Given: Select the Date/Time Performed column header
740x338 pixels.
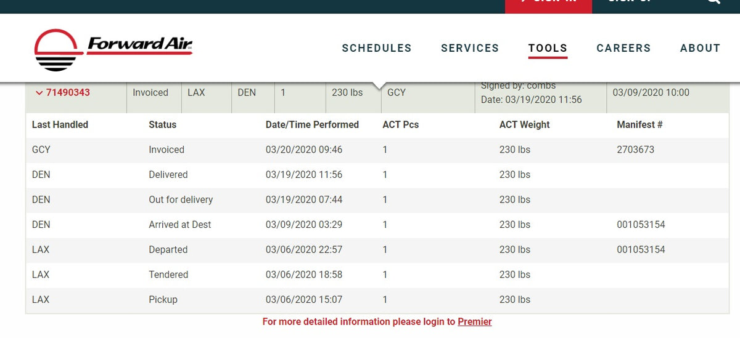Looking at the screenshot, I should 312,124.
